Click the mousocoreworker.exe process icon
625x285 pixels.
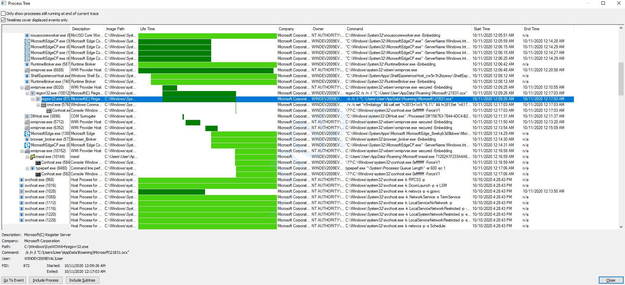(x=27, y=35)
